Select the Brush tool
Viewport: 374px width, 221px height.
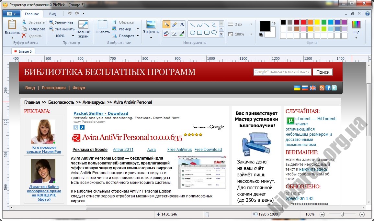pos(174,25)
